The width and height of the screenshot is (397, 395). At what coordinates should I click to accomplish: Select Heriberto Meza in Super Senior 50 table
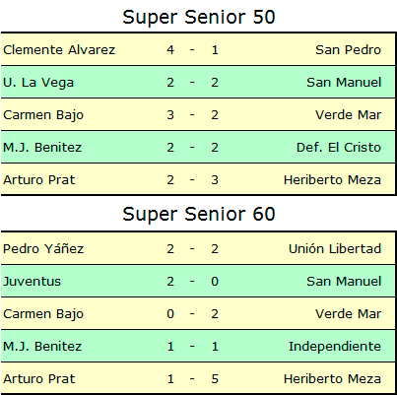(x=332, y=180)
